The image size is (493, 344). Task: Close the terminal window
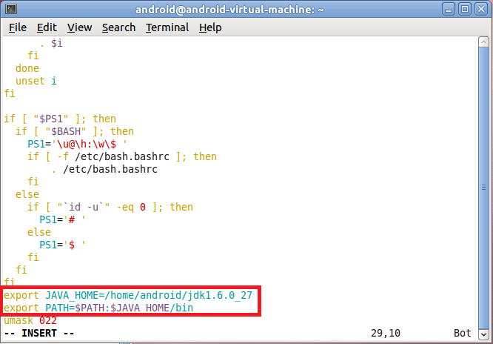tap(481, 10)
